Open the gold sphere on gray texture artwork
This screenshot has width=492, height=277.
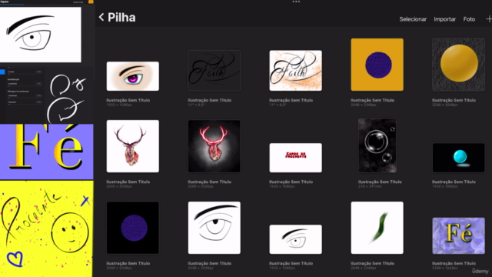point(458,65)
